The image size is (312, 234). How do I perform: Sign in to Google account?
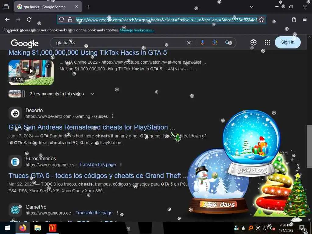click(288, 42)
